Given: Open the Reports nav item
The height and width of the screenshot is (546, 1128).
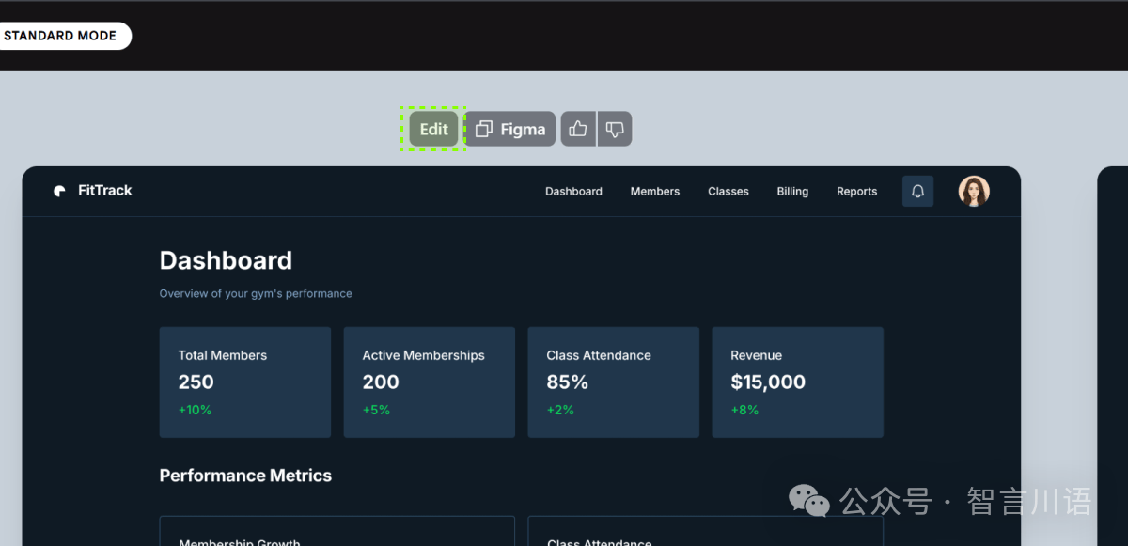Looking at the screenshot, I should [x=857, y=191].
